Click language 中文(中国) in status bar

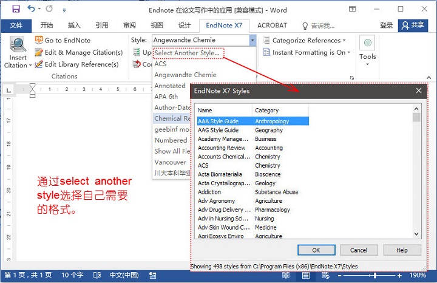124,275
